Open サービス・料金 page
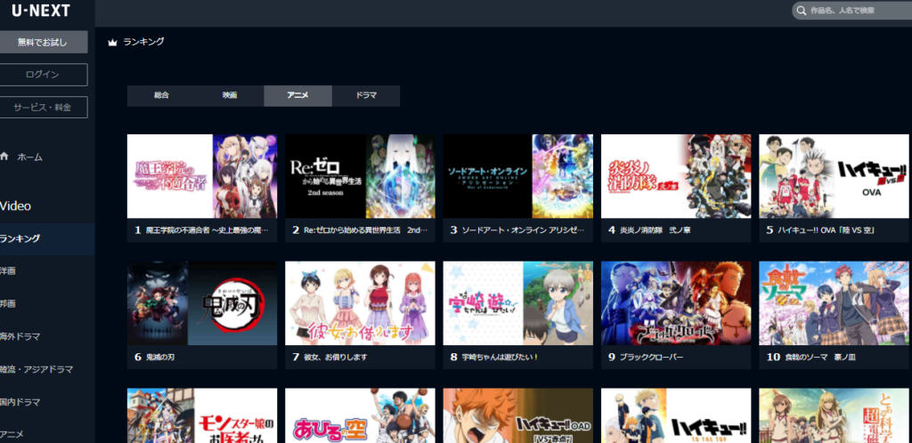Screen dimensions: 912x443 point(42,108)
